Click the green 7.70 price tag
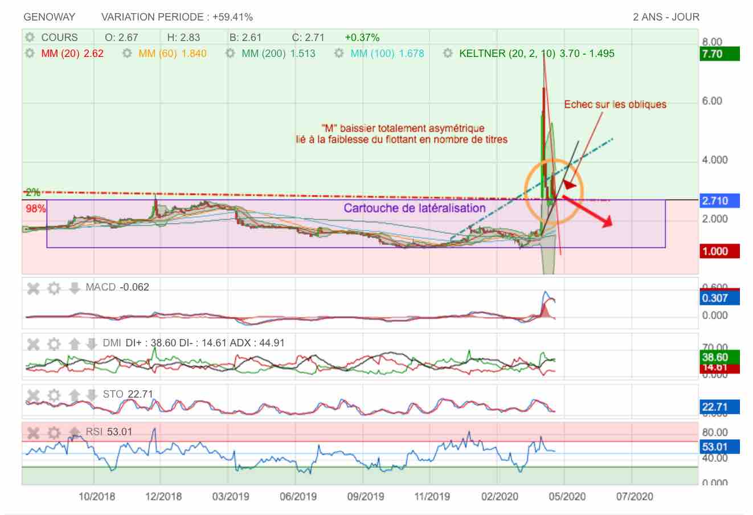Viewport: 753px width, 515px height. click(720, 55)
